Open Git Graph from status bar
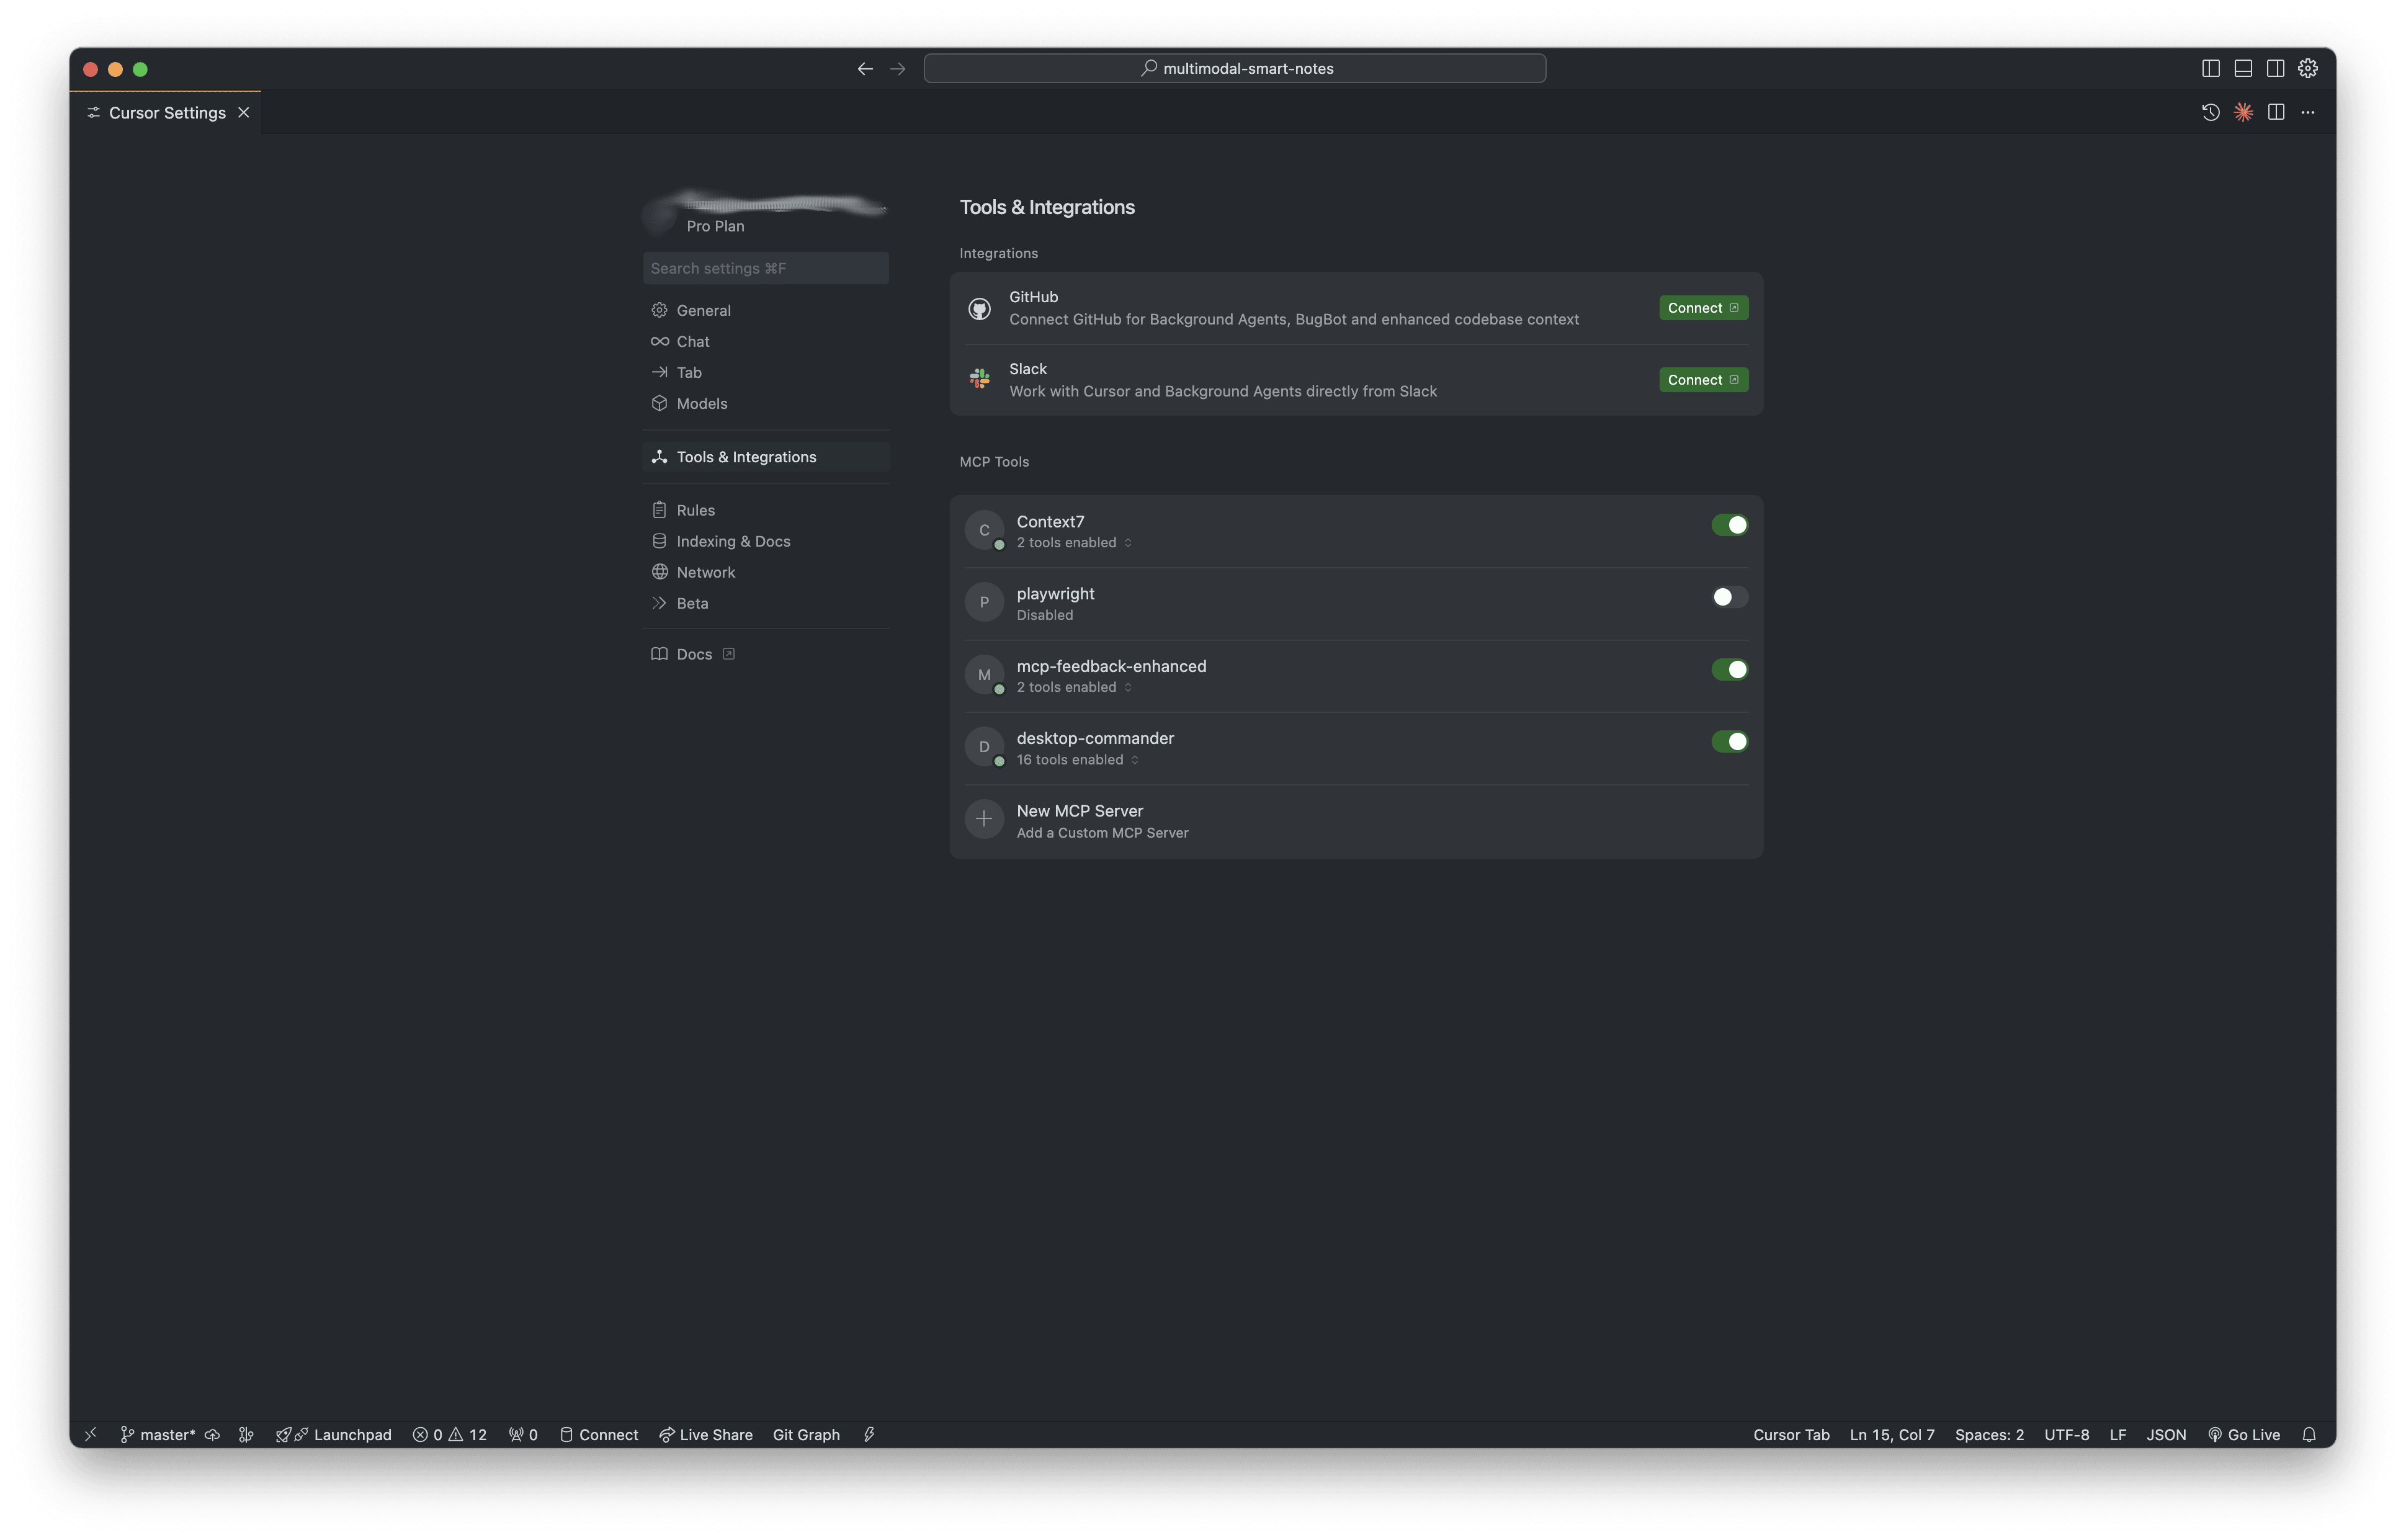Viewport: 2406px width, 1540px height. tap(806, 1434)
